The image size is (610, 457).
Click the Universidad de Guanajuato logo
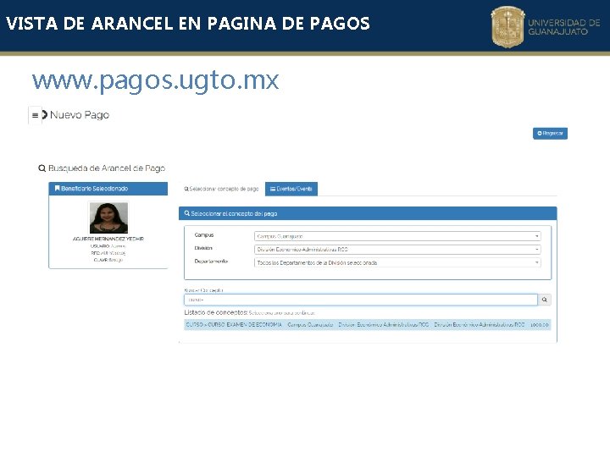coord(546,27)
